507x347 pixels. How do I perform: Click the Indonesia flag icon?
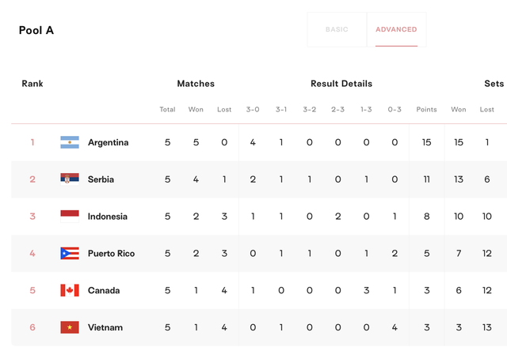[x=70, y=217]
